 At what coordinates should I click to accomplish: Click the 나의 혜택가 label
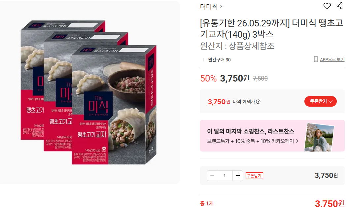(244, 102)
